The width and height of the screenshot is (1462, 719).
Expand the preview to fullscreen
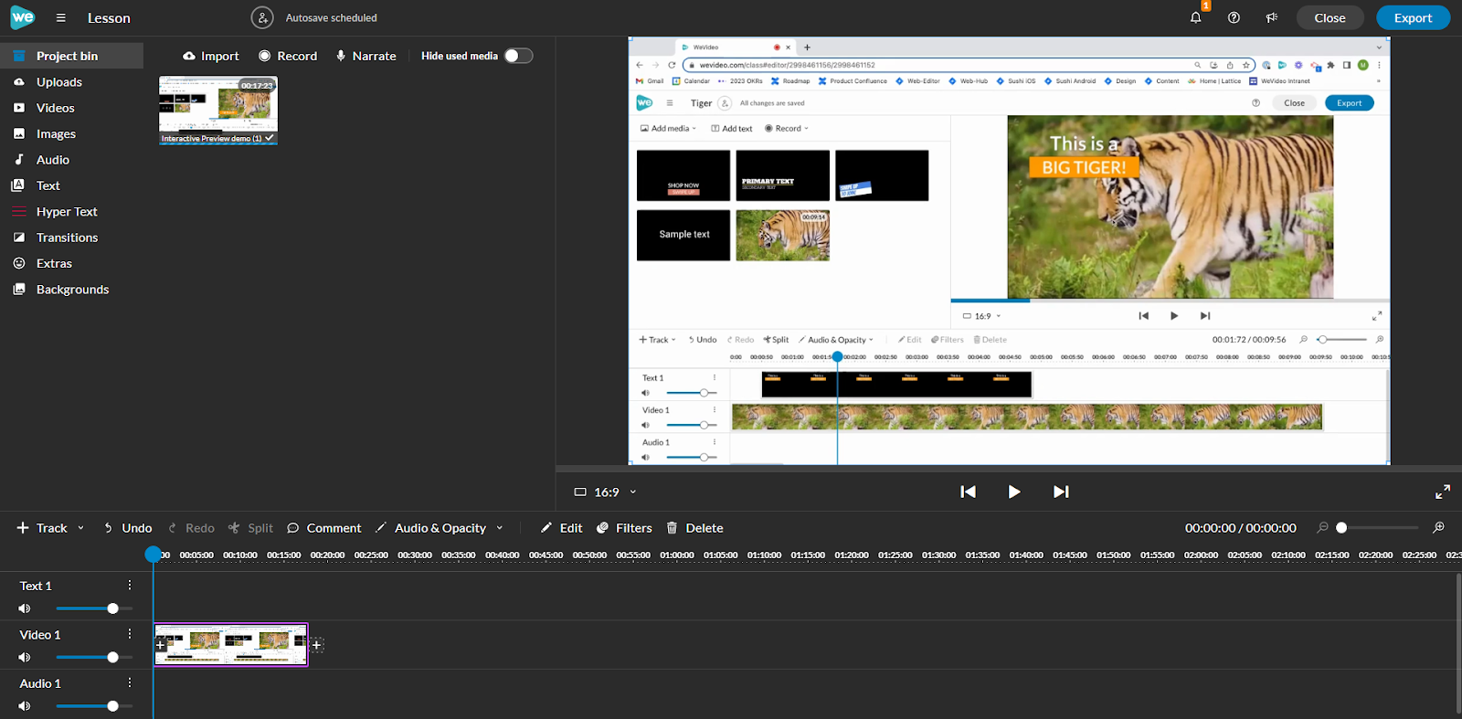1443,492
